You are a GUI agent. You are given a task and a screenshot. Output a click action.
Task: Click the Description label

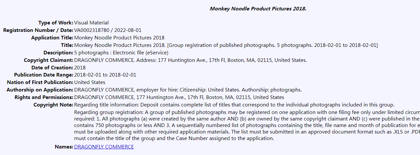pos(58,53)
